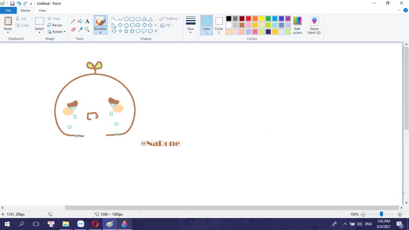
Task: Open the File menu
Action: pyautogui.click(x=8, y=10)
